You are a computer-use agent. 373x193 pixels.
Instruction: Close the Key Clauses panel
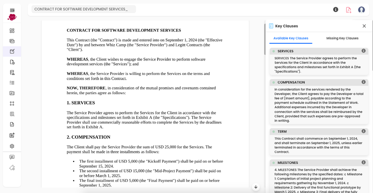tap(364, 26)
